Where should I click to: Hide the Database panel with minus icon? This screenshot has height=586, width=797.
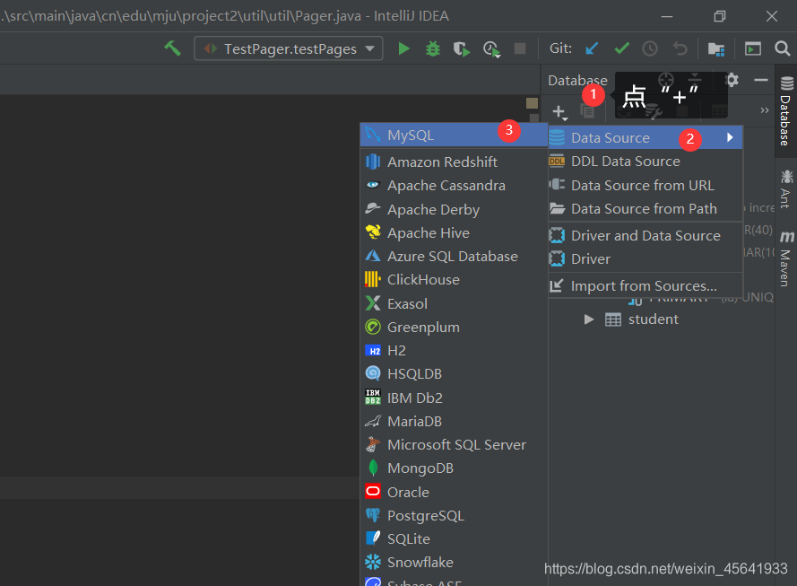(x=761, y=81)
